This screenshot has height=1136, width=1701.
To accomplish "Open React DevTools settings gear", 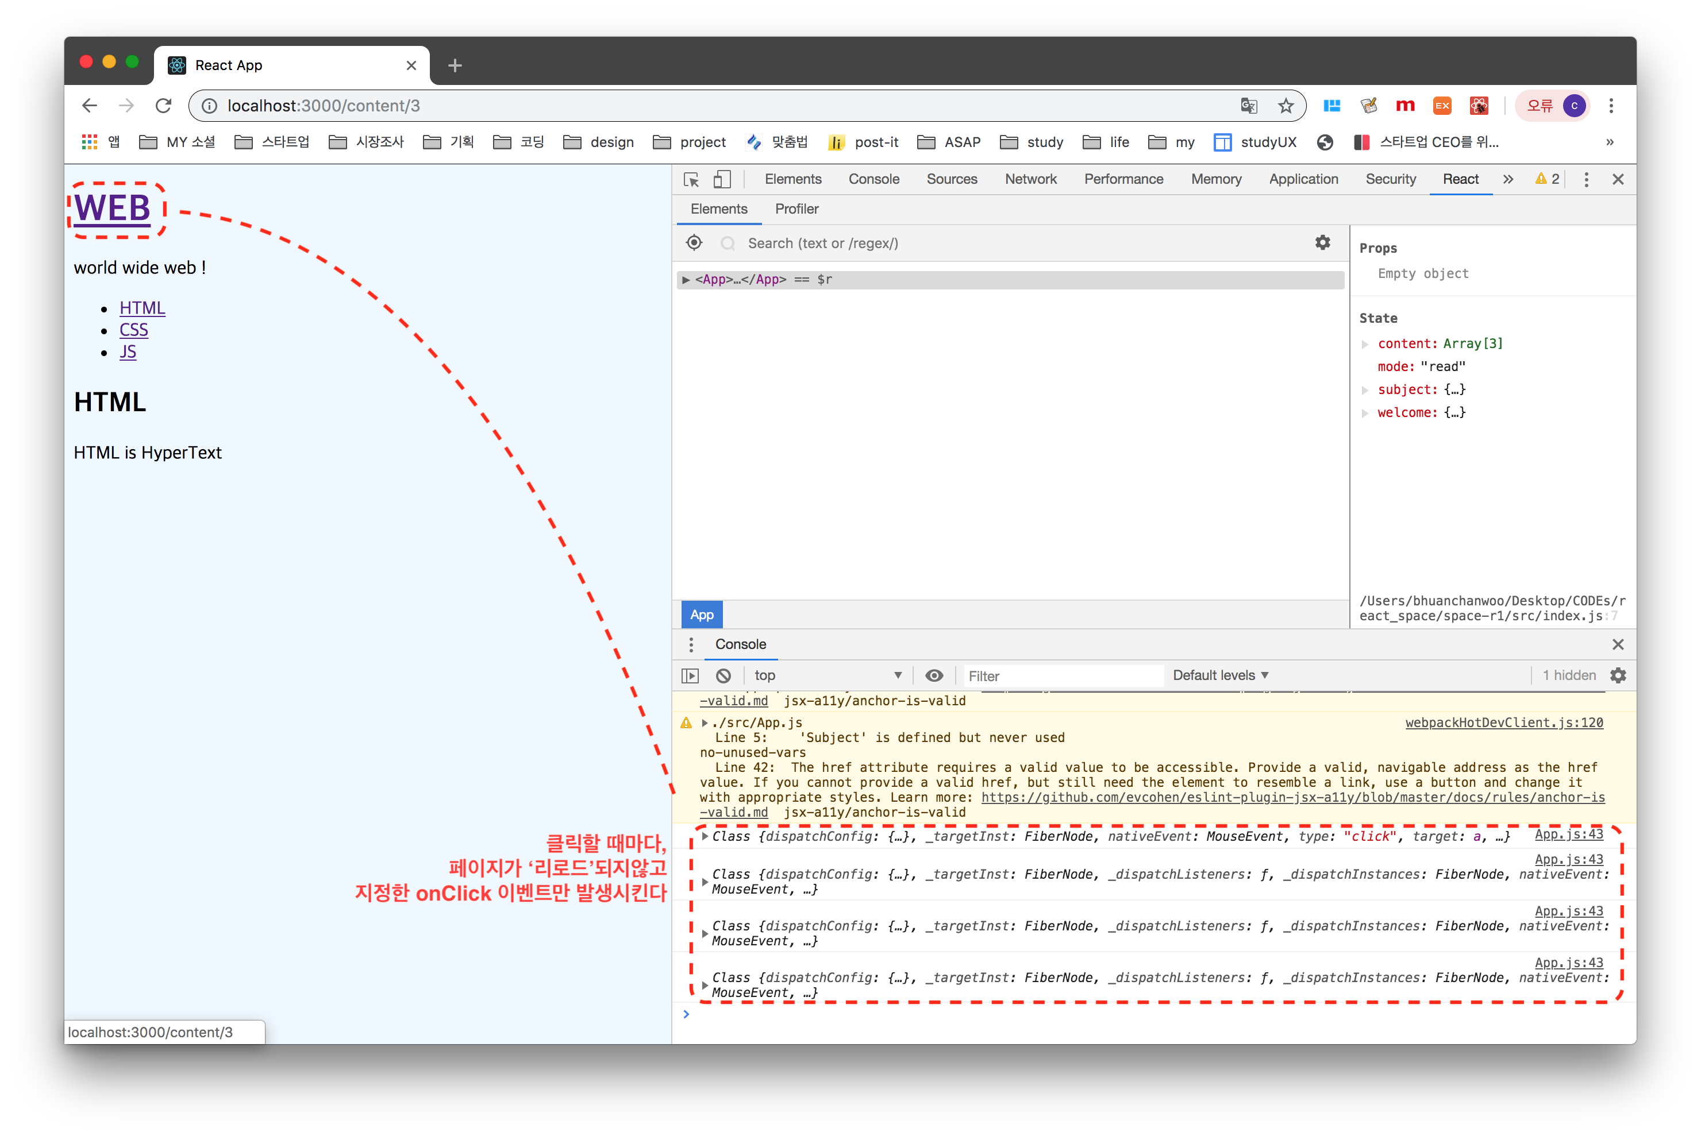I will tap(1323, 243).
